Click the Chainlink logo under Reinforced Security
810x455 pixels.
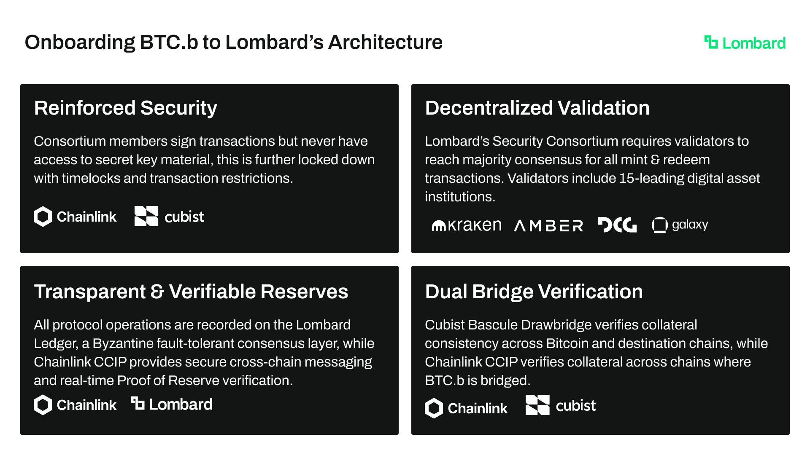tap(75, 217)
